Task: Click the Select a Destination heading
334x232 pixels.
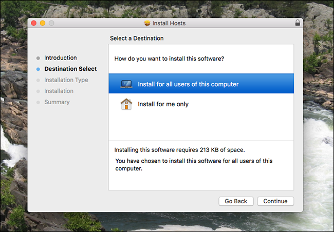Action: [x=137, y=38]
